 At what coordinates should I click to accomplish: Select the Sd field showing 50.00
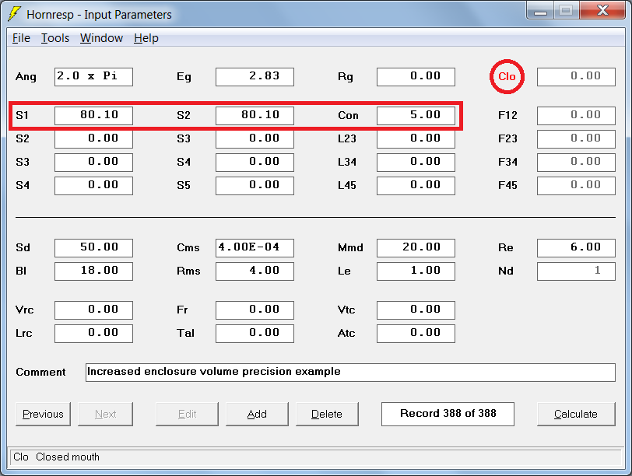(93, 247)
